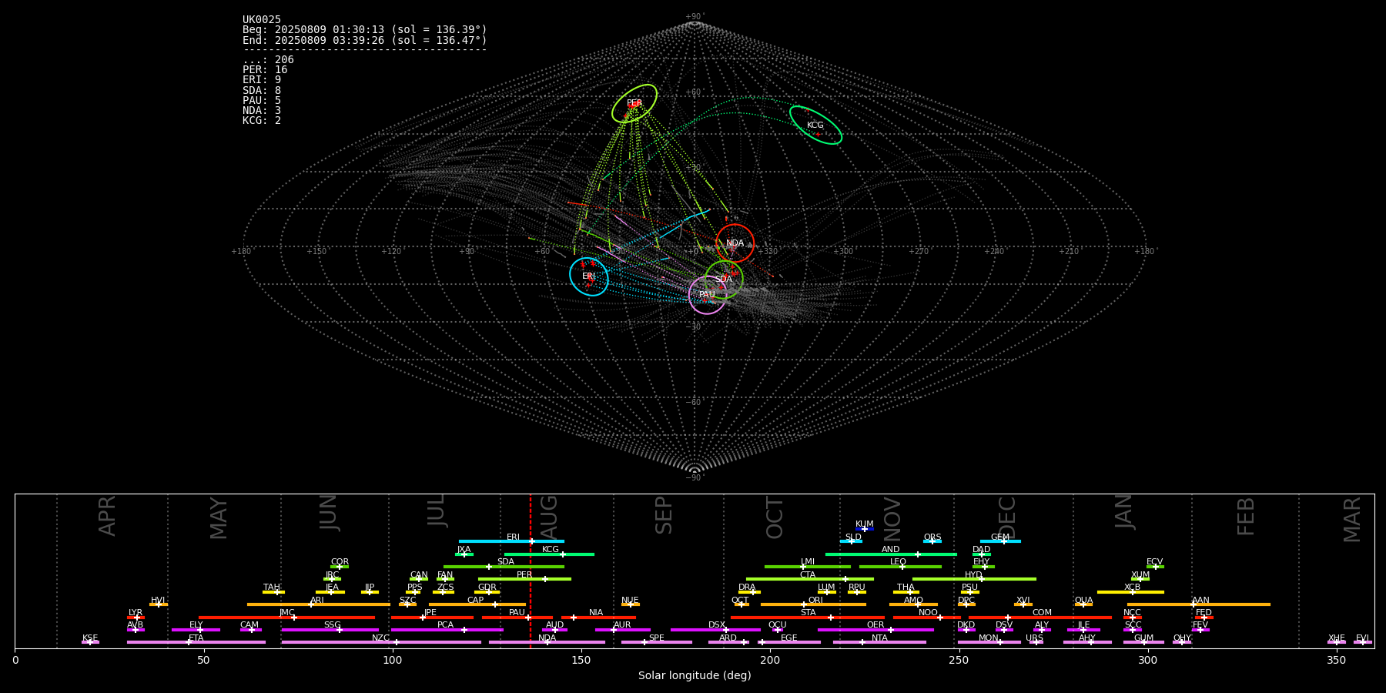The width and height of the screenshot is (1386, 693).
Task: Click the SPE shower label in the timeline
Action: pyautogui.click(x=657, y=638)
